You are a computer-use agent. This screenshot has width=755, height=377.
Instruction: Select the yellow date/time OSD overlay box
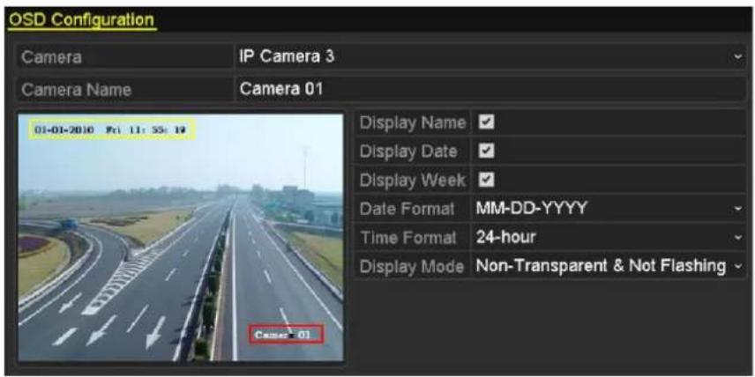[x=112, y=129]
